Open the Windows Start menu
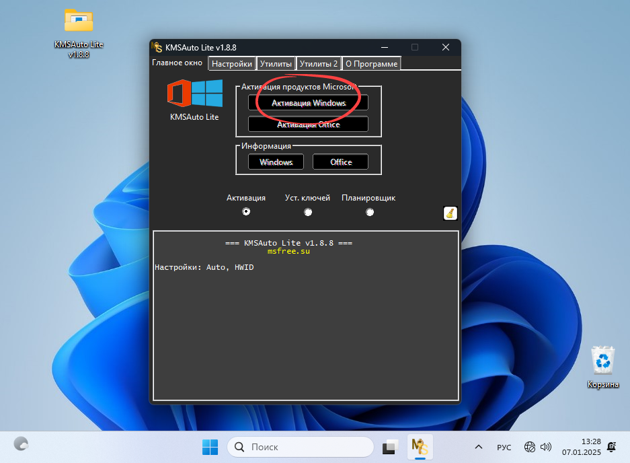630x463 pixels. tap(210, 446)
